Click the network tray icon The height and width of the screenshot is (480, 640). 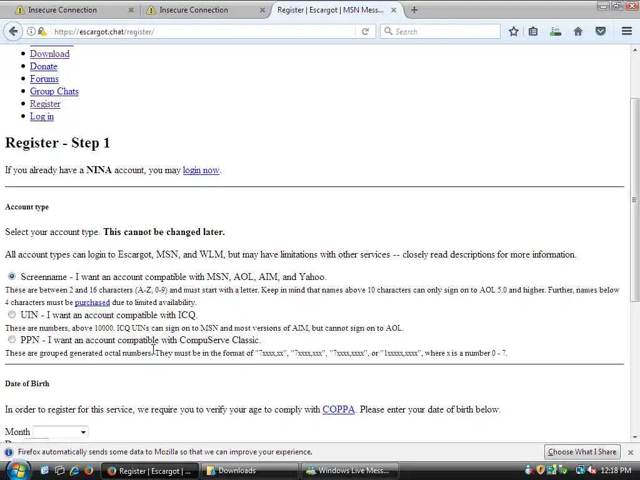[580, 470]
